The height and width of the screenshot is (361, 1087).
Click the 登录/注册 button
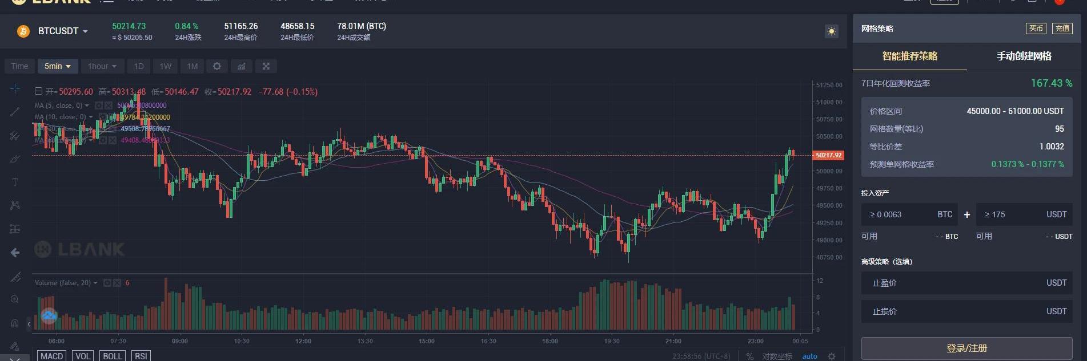tap(966, 348)
